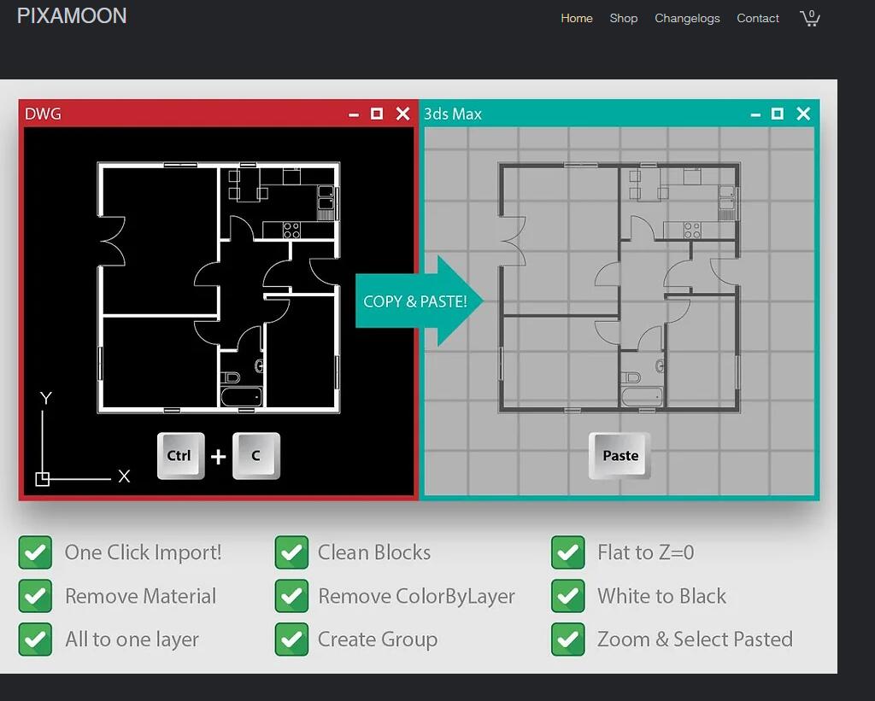Click the DWG floor plan drawing

[x=219, y=287]
